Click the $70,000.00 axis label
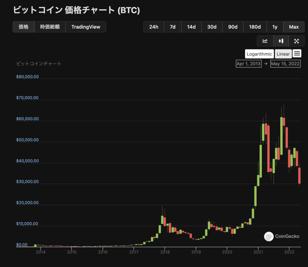The width and height of the screenshot is (308, 267). 27,98
